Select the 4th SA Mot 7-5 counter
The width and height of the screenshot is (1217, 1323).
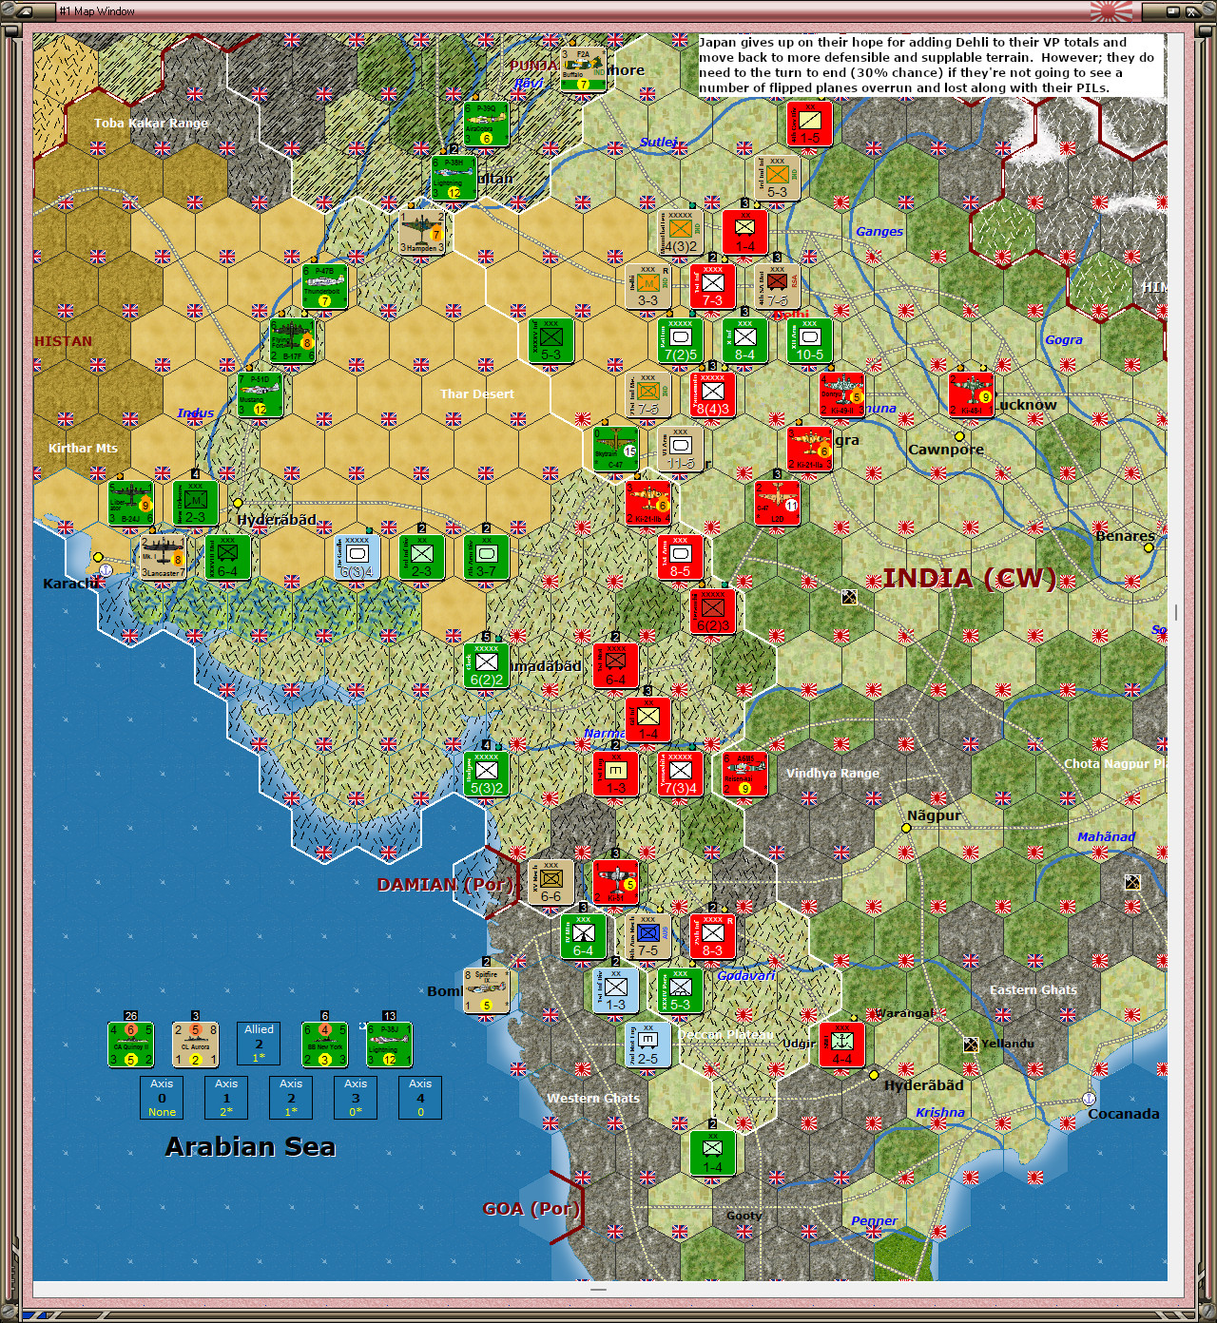[778, 287]
